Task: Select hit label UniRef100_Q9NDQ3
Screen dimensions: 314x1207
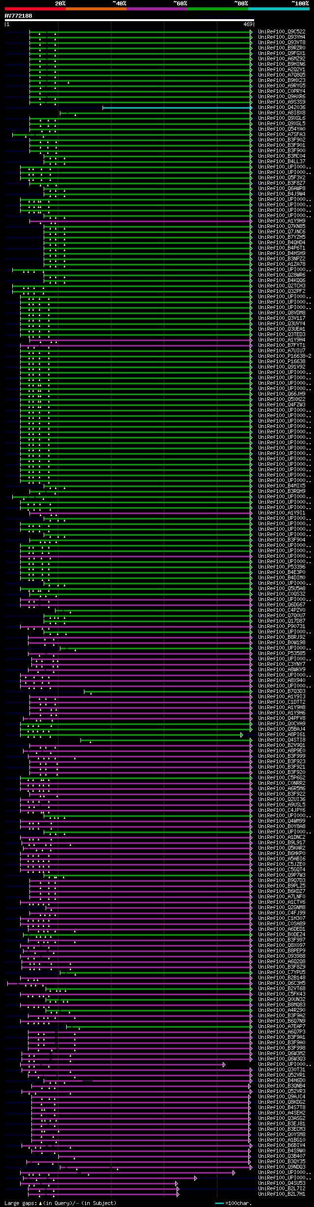Action: 282,1167
